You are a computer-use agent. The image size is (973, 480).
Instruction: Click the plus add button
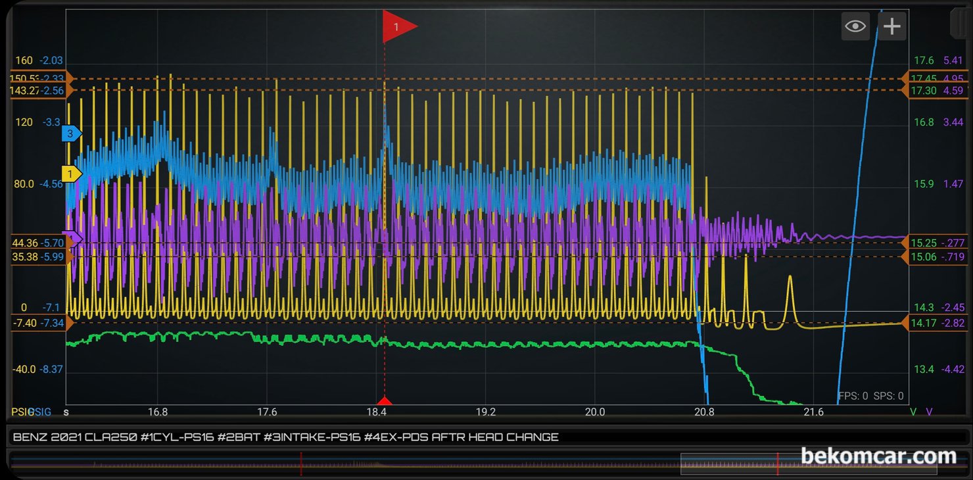coord(892,26)
